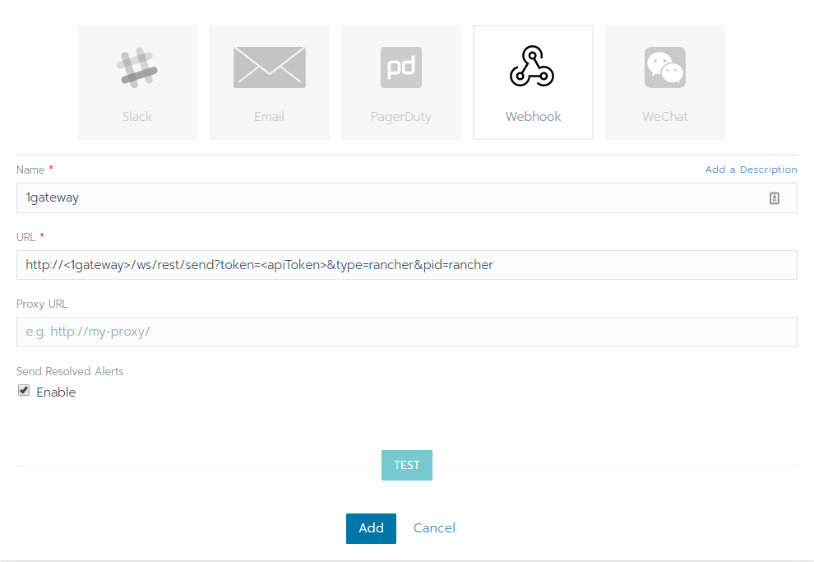Click the contact card icon in Name field

pyautogui.click(x=774, y=198)
